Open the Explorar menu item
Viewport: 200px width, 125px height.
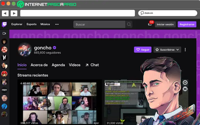pos(17,24)
